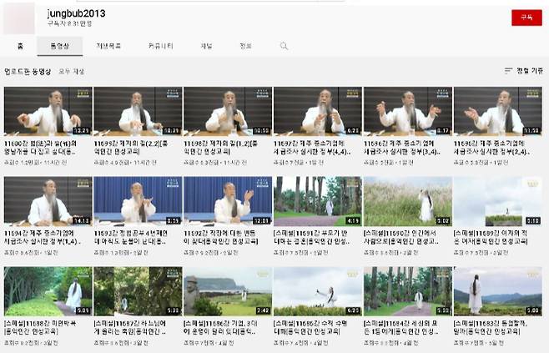549x353 pixels.
Task: Open the [스페셜]11589강 thumbnail
Action: click(498, 201)
